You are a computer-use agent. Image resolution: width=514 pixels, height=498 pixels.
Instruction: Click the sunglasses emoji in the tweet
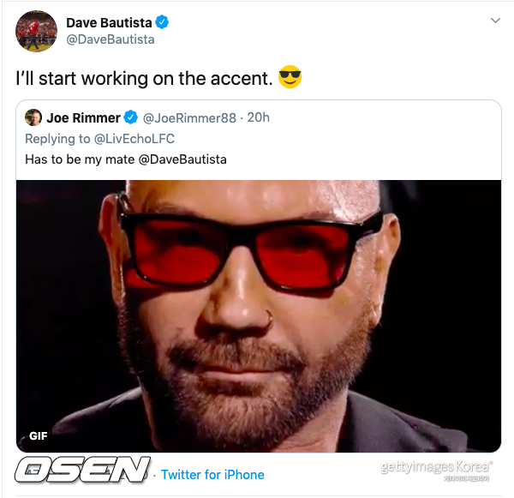click(290, 79)
